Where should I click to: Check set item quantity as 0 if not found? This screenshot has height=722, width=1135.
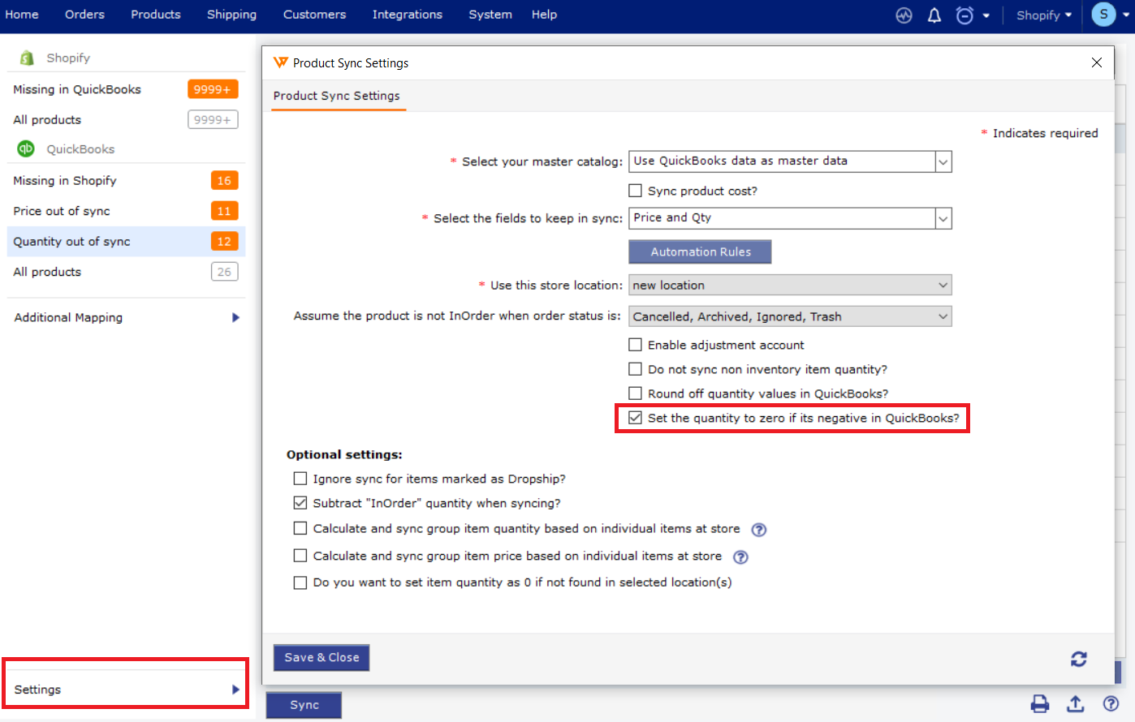coord(300,582)
